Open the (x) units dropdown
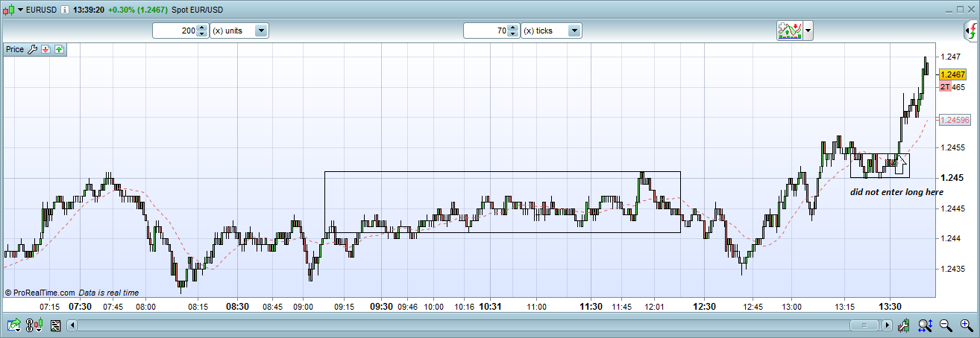 pos(261,31)
